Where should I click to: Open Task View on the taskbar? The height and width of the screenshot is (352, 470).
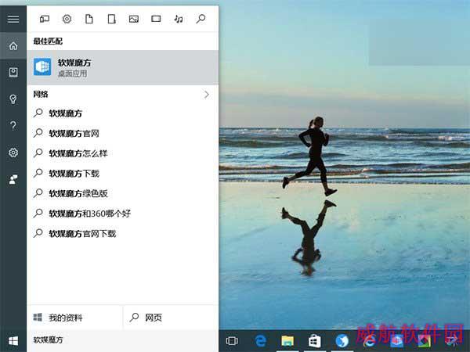232,340
